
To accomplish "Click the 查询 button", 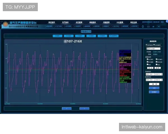I will tap(154, 84).
